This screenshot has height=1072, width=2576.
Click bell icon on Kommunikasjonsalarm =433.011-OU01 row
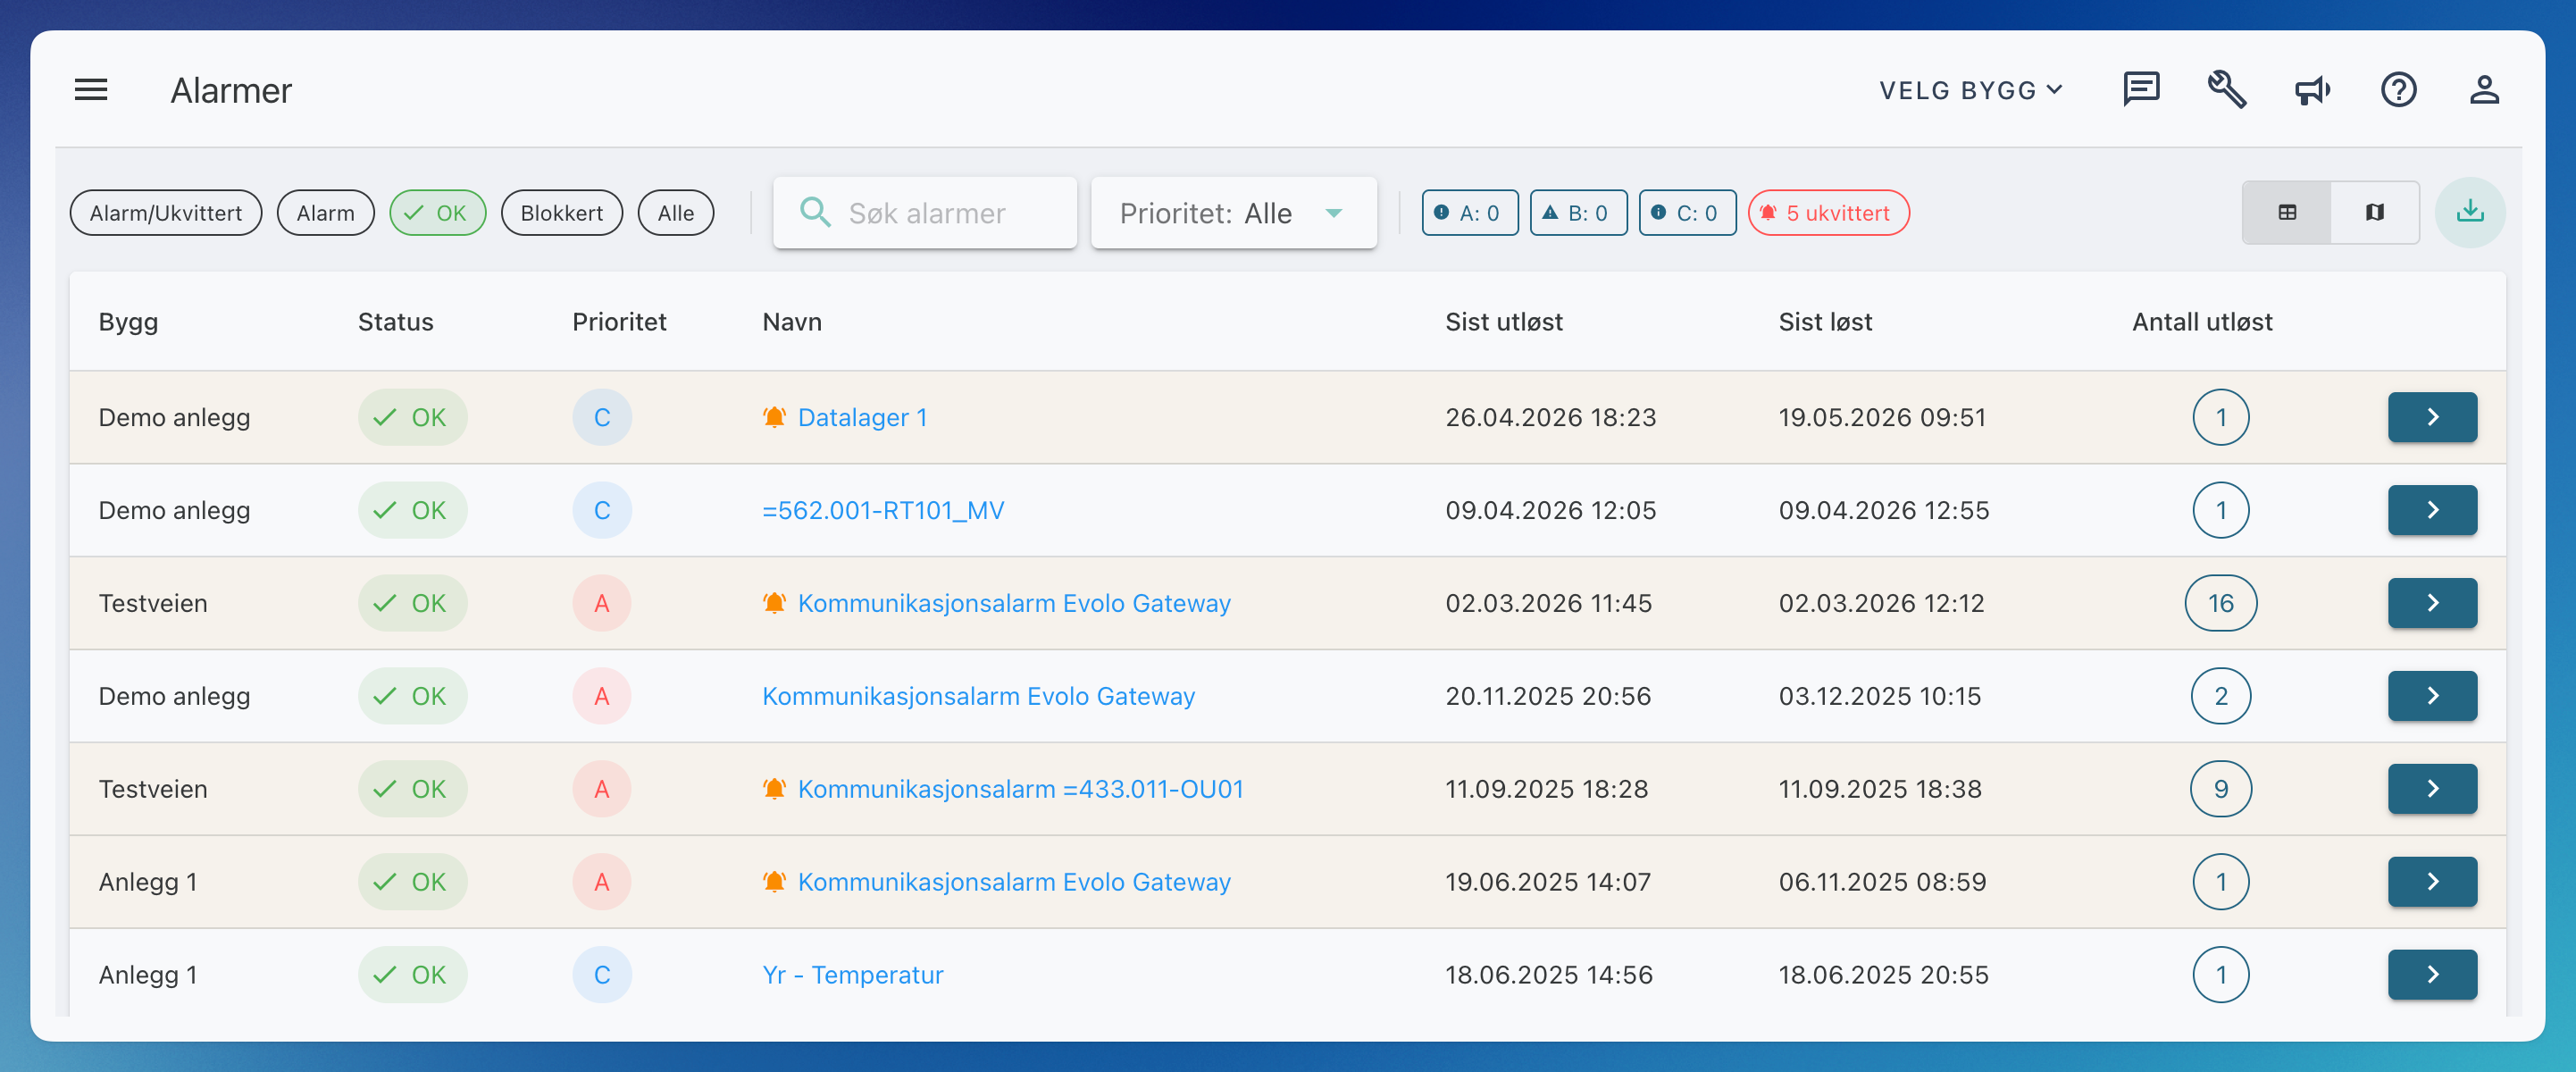pyautogui.click(x=774, y=789)
